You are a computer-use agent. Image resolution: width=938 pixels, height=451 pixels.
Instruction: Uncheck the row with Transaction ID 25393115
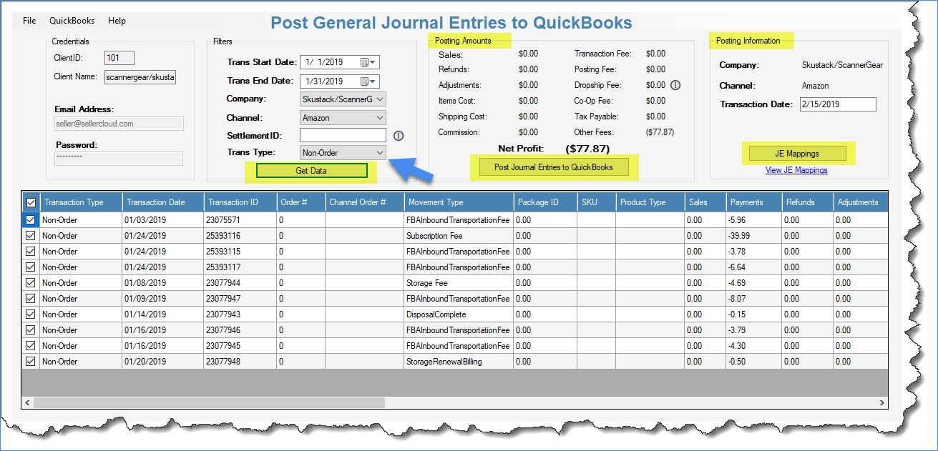[x=31, y=252]
